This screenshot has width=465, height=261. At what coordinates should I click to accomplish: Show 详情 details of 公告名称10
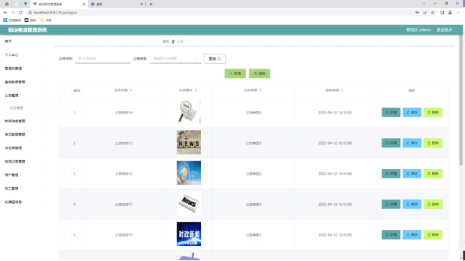pos(391,235)
